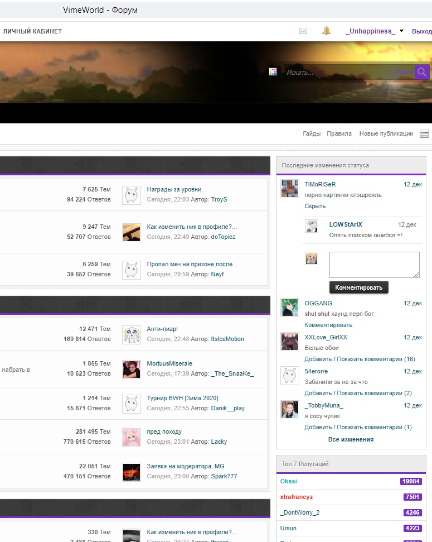432x542 pixels.
Task: Open Okssi in top reputation list
Action: pos(288,481)
